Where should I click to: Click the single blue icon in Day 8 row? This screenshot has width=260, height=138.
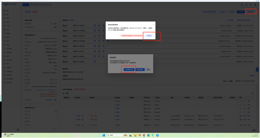95,61
